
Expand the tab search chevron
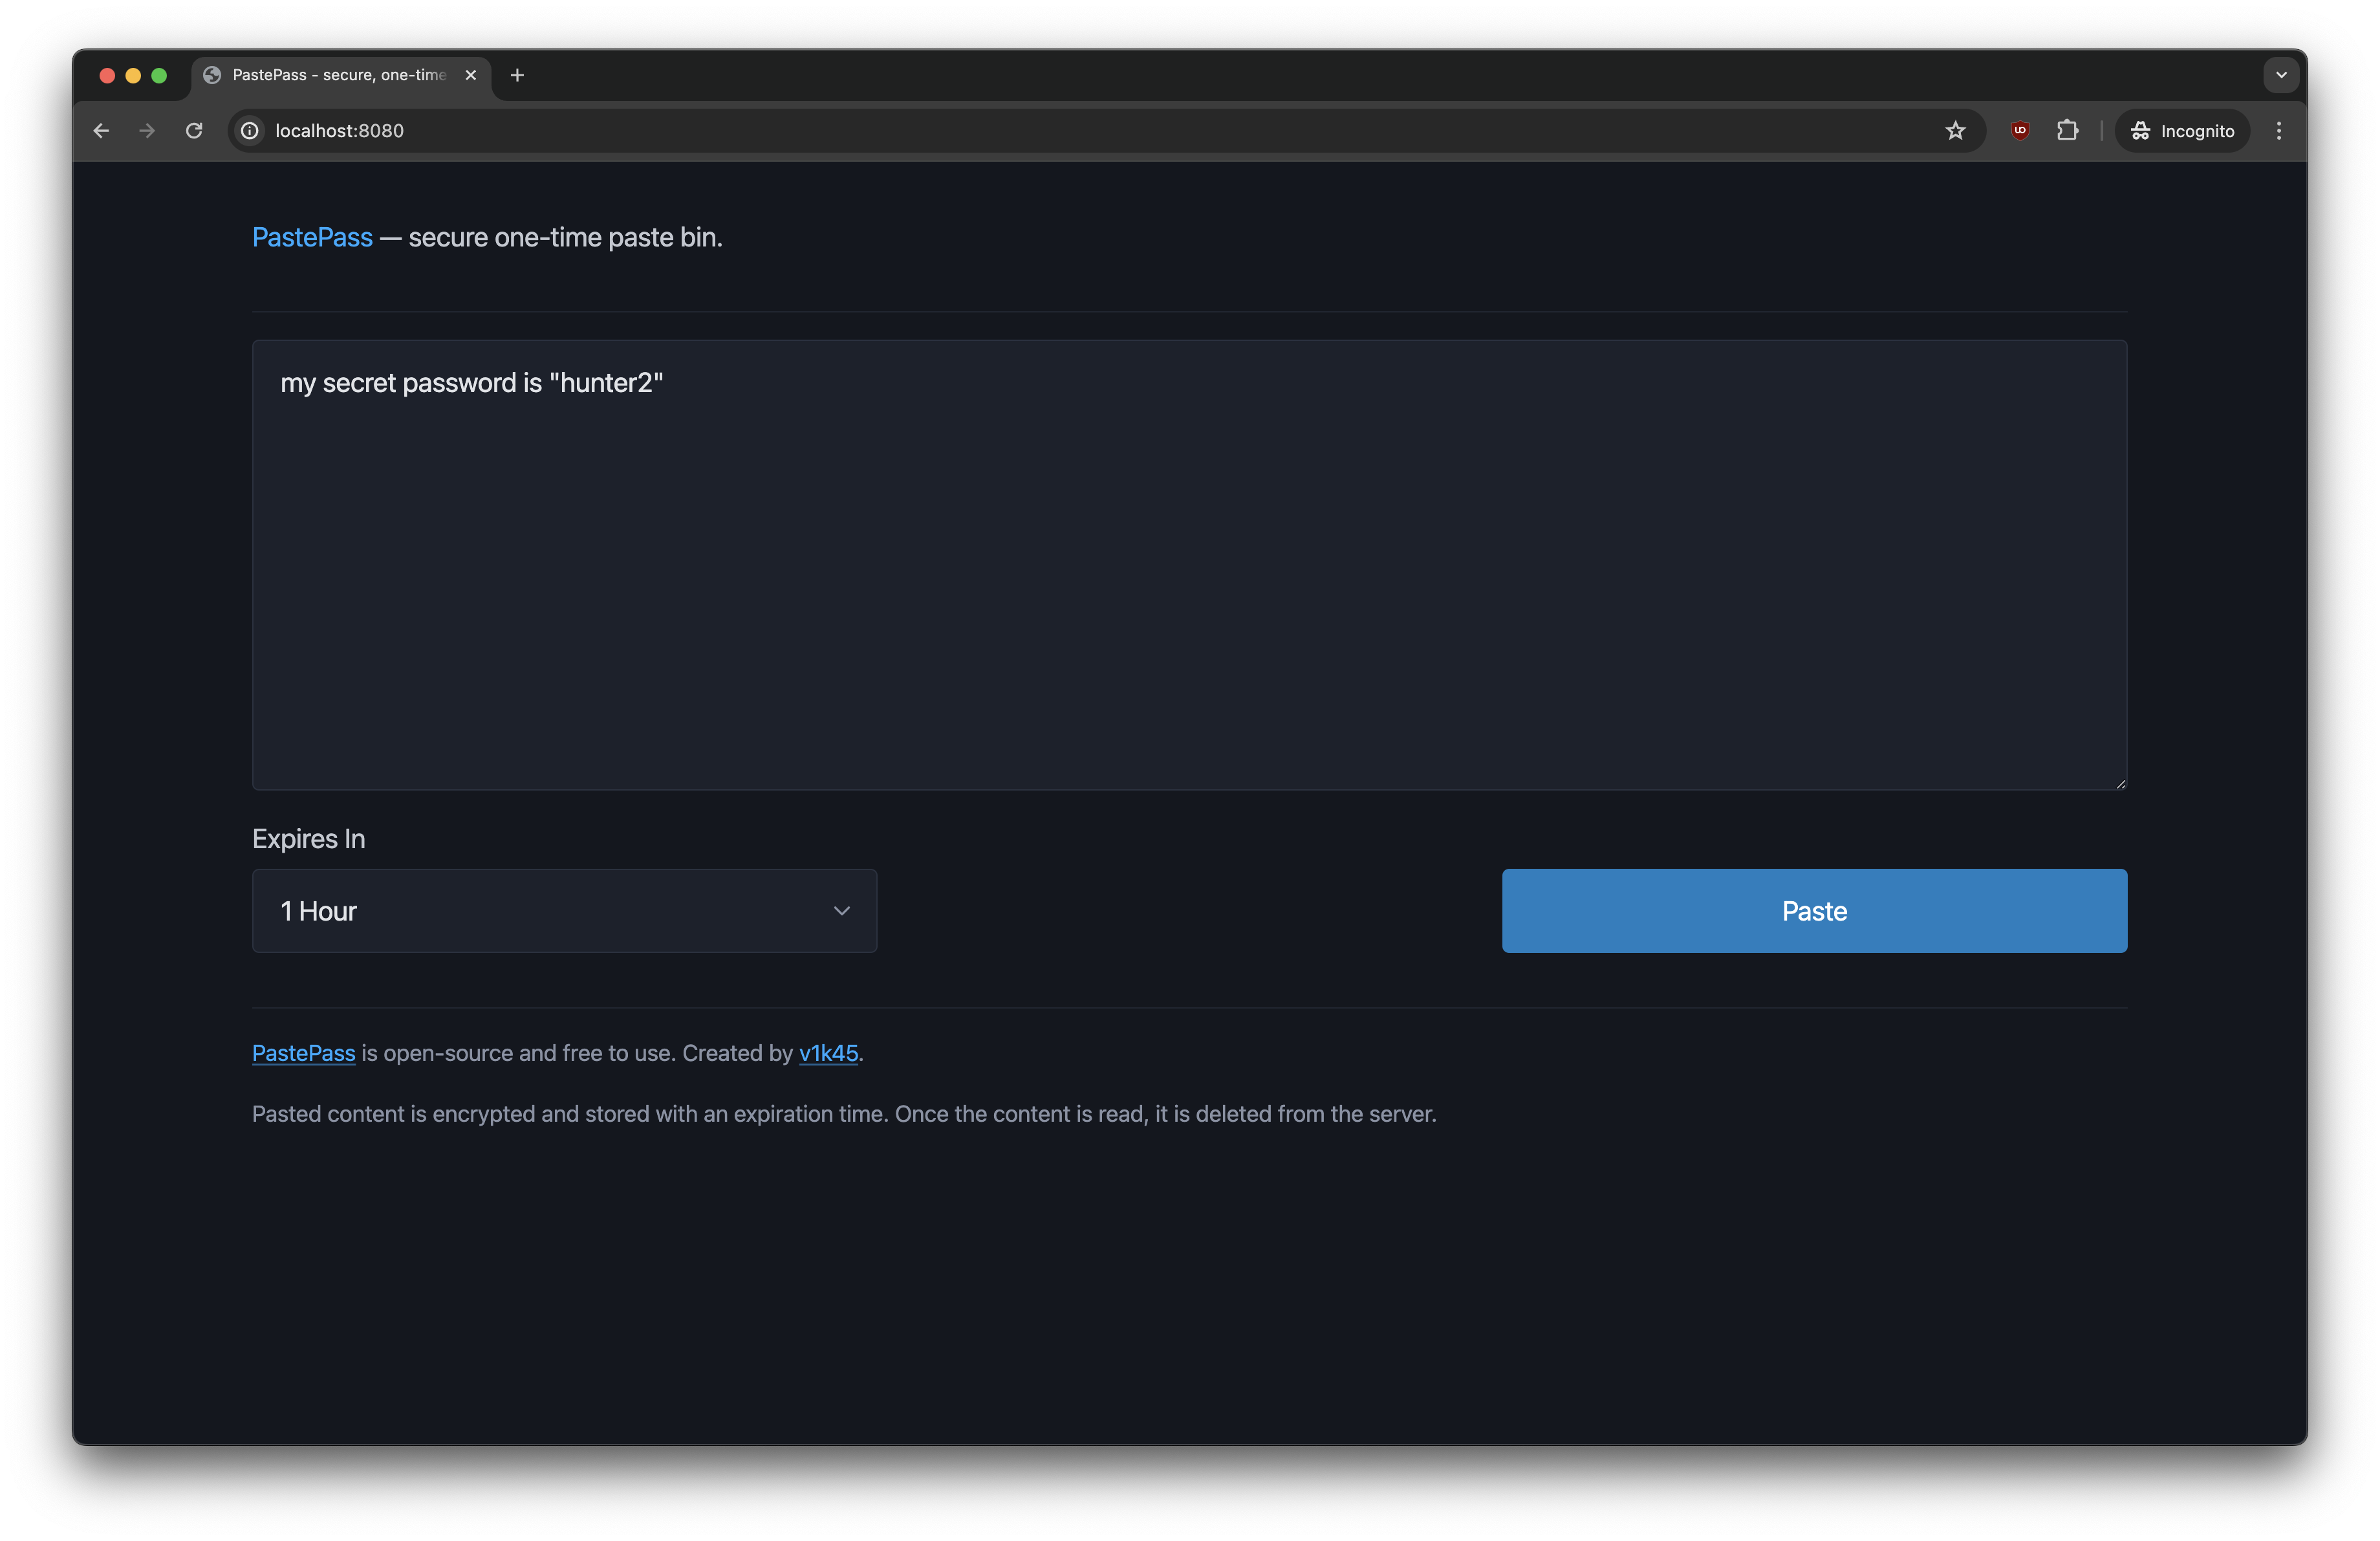pyautogui.click(x=2281, y=74)
